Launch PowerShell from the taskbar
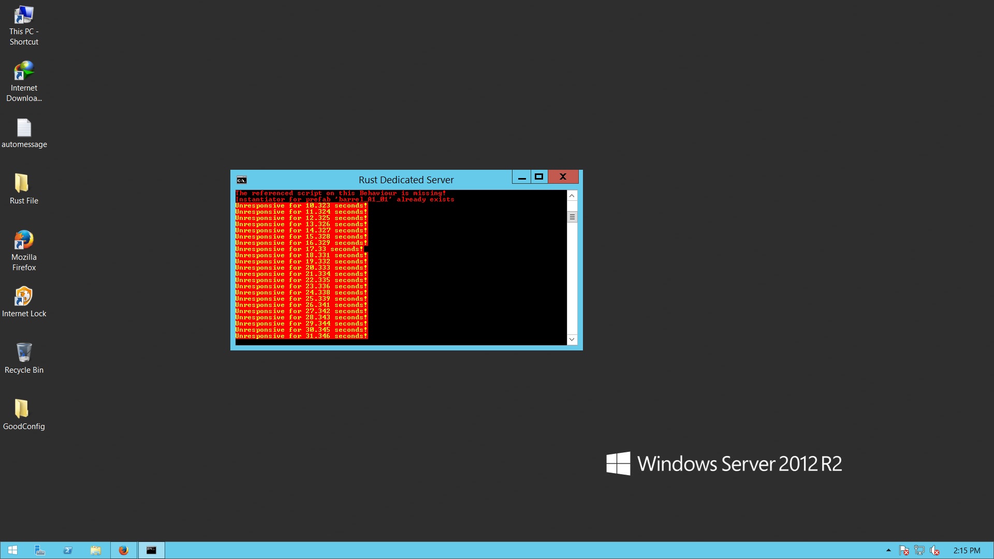 (x=68, y=550)
